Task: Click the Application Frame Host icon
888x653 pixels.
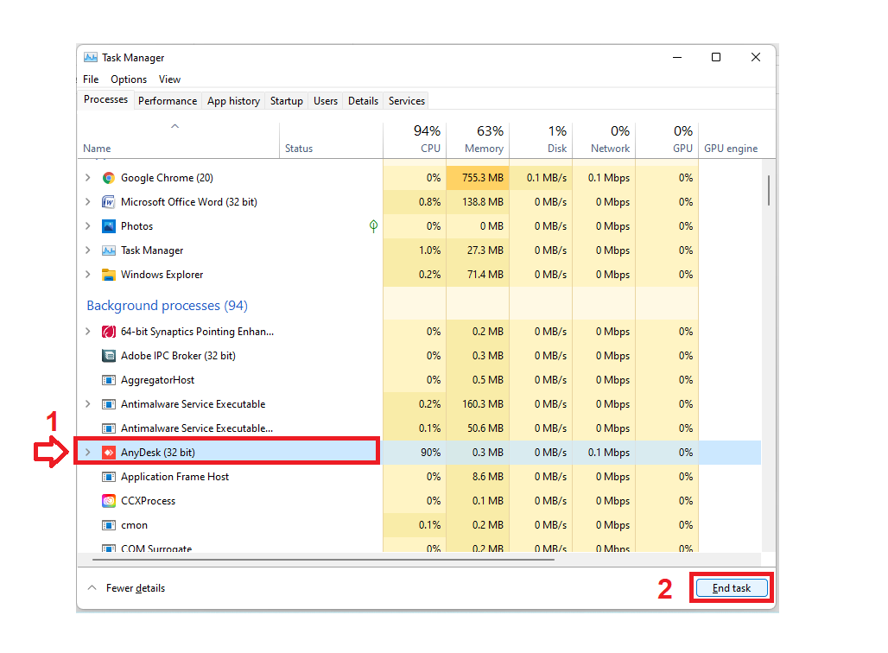Action: point(108,477)
